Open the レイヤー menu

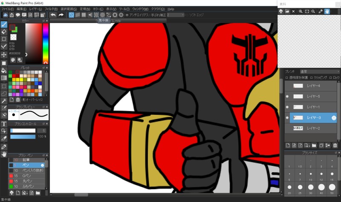pyautogui.click(x=35, y=9)
